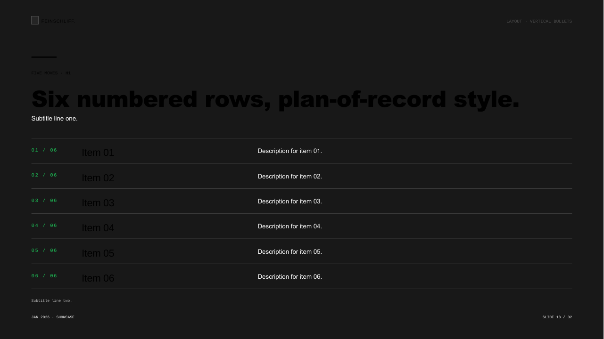Click the Slide 18 / 32 page indicator
This screenshot has height=339, width=604.
point(557,317)
